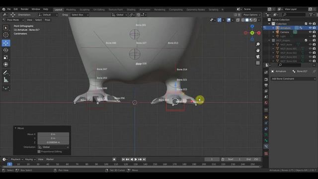This screenshot has height=179, width=318.
Task: Open the Render menu
Action: pos(24,9)
